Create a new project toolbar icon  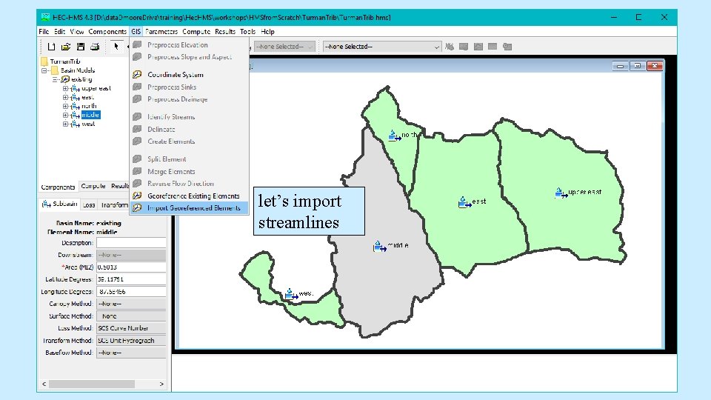click(x=51, y=47)
